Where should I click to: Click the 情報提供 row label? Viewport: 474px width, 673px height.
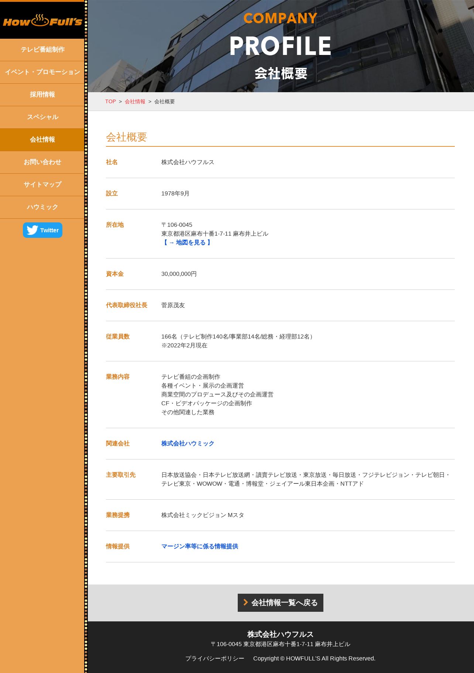(x=118, y=547)
